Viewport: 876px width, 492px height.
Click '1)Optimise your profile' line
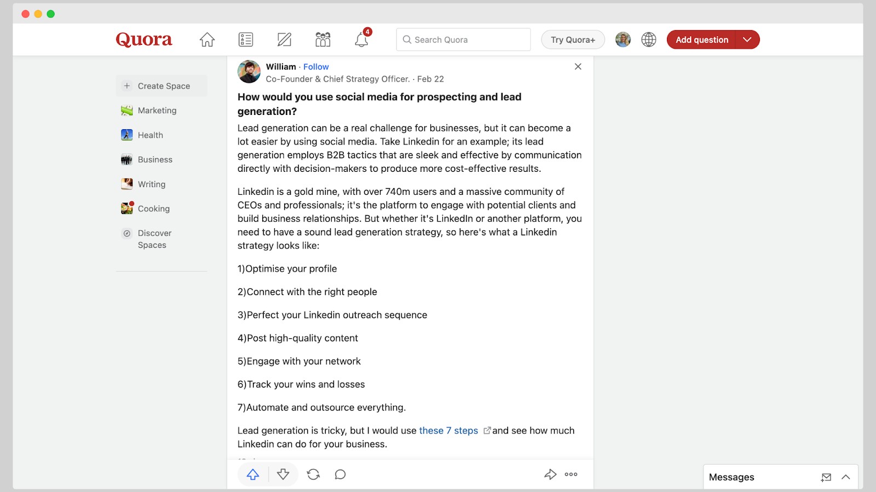(287, 269)
